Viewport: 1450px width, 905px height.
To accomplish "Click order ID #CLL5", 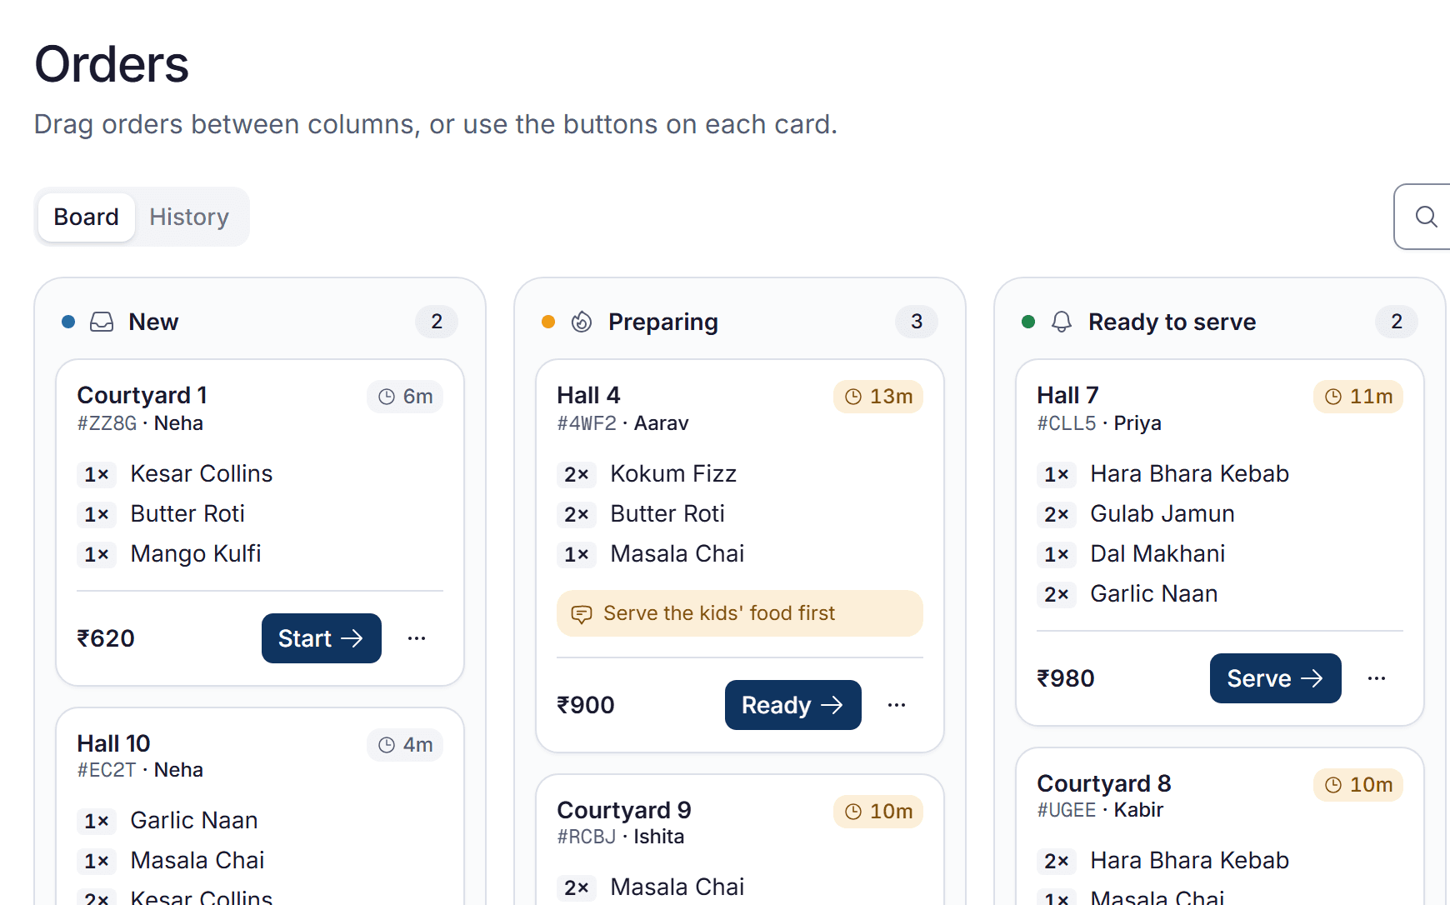I will click(1067, 423).
